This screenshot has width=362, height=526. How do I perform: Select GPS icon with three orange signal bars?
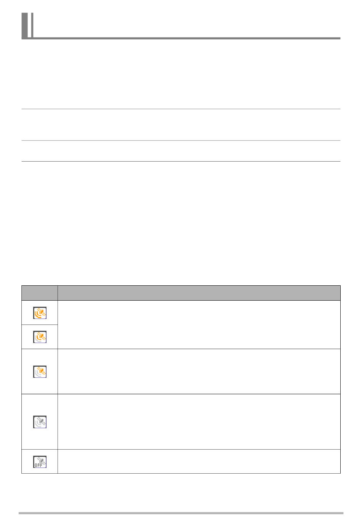[x=40, y=312]
